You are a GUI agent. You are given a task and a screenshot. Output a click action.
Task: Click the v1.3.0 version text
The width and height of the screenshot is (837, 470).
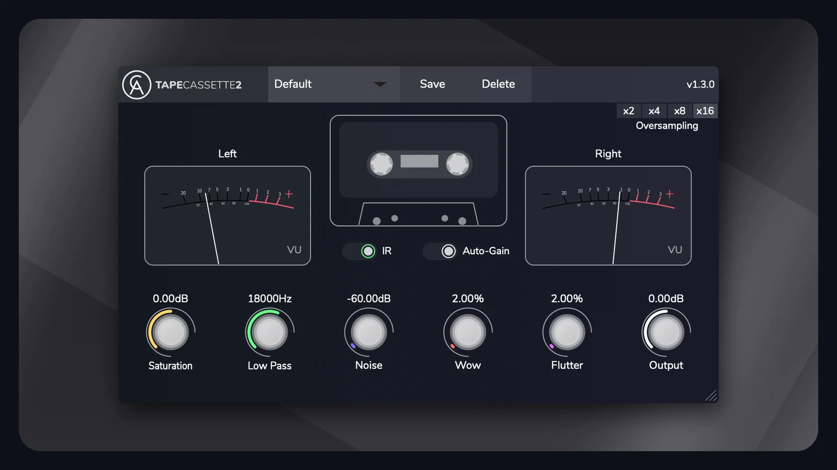point(700,85)
